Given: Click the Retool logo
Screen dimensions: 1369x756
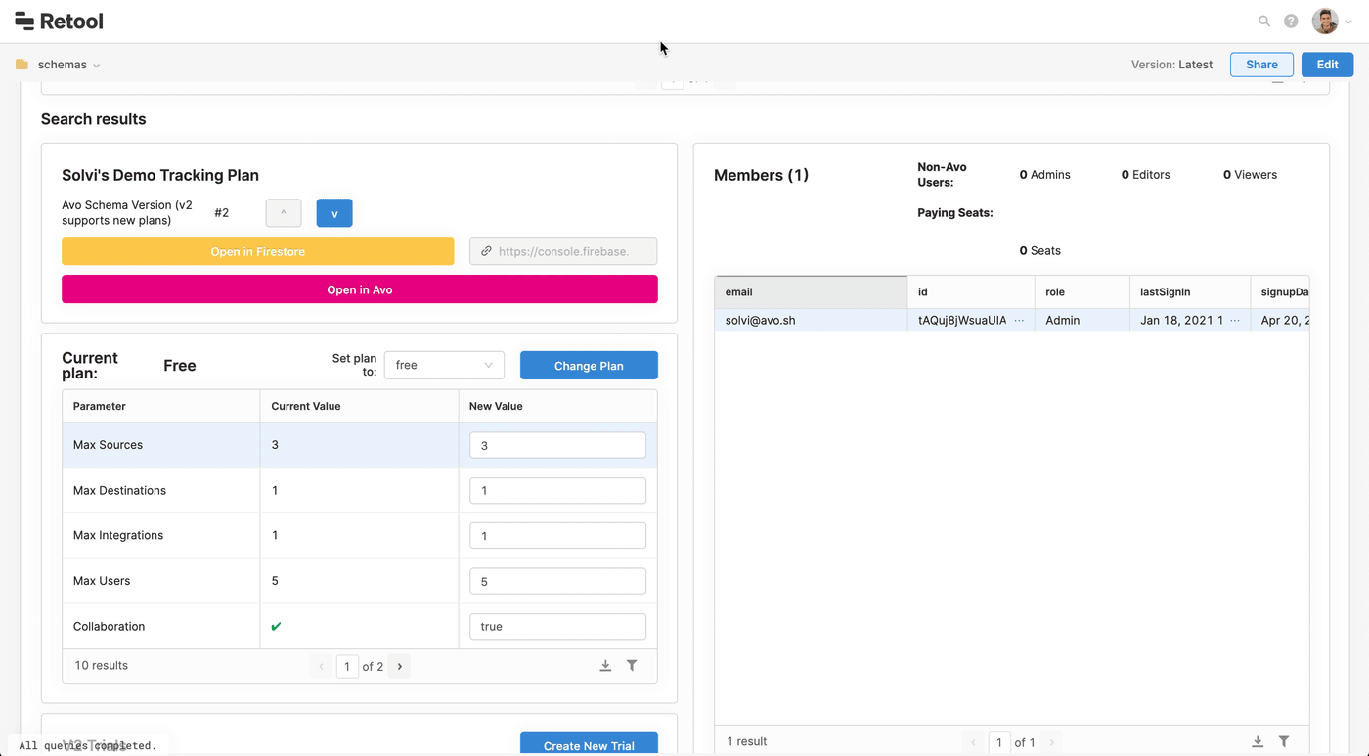Looking at the screenshot, I should (x=60, y=21).
